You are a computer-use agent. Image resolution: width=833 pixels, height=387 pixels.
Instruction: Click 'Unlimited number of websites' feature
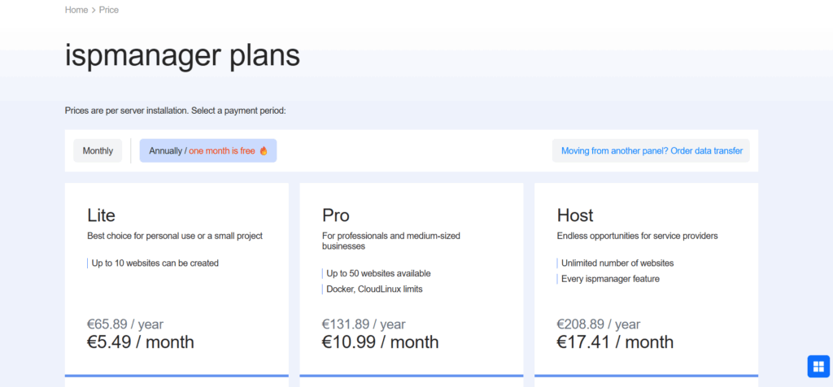pyautogui.click(x=617, y=263)
